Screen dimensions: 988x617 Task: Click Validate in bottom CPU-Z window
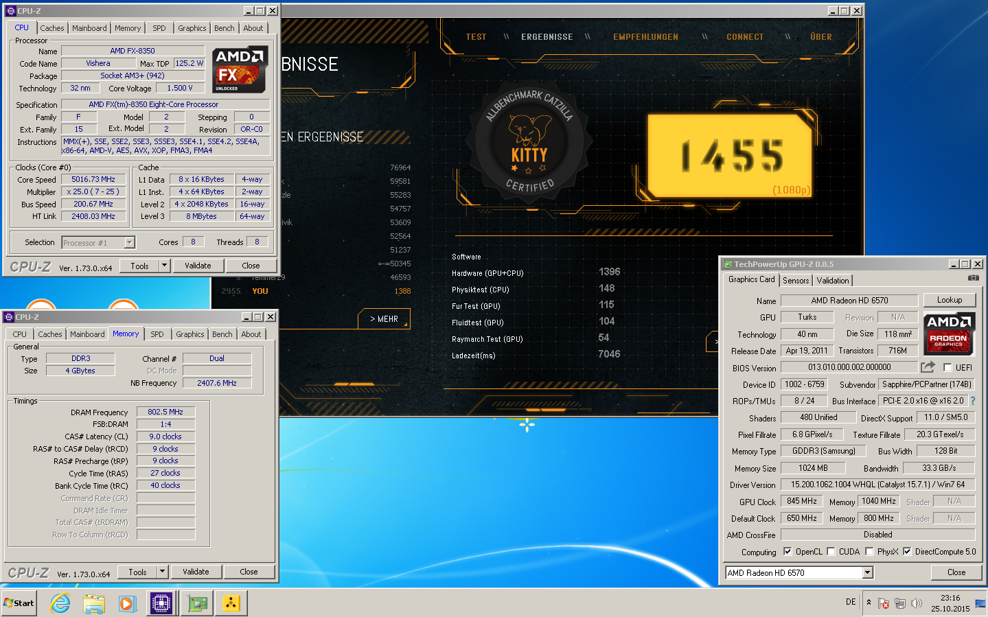tap(196, 572)
